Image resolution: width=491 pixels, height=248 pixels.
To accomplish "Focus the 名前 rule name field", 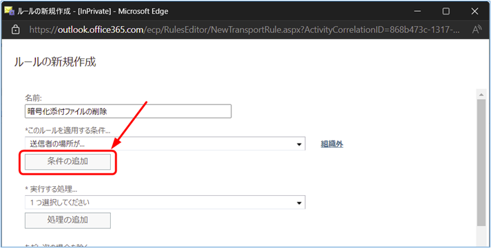I will 128,111.
